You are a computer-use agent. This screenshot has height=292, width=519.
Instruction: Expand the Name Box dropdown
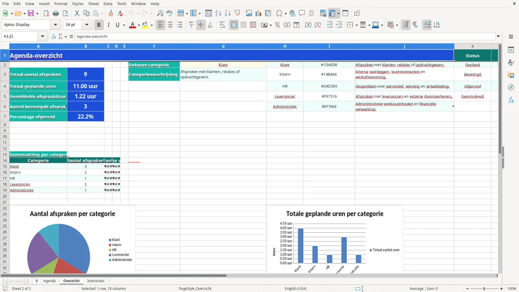pos(42,36)
